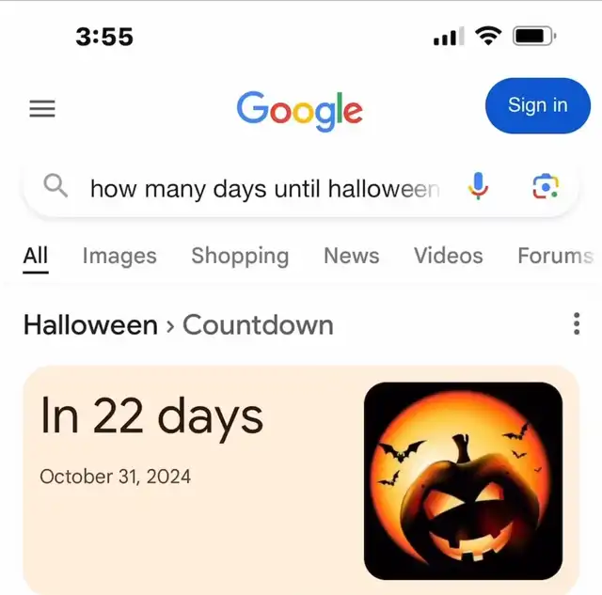Switch to the Videos tab

(449, 256)
